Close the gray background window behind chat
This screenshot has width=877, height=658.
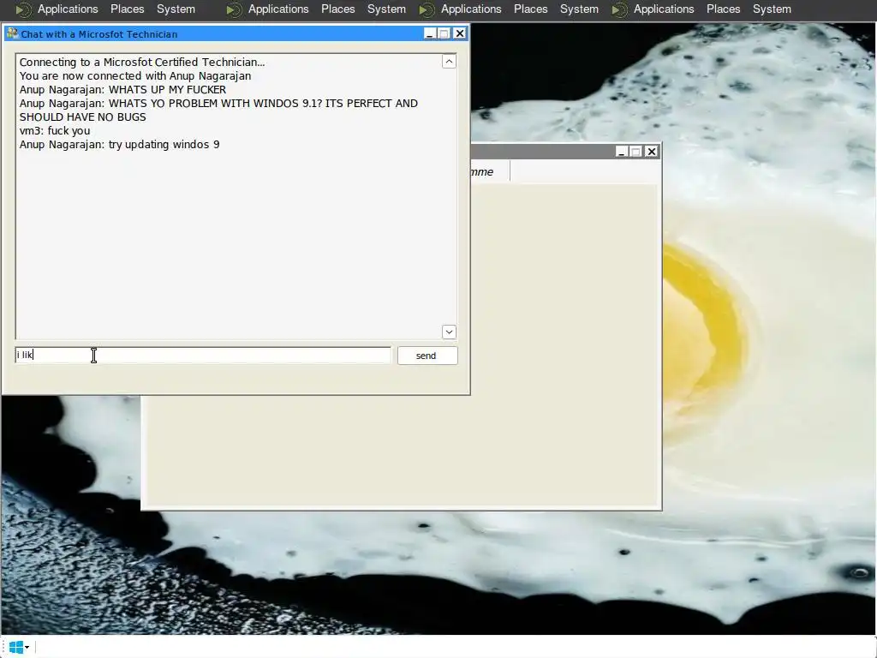(652, 152)
